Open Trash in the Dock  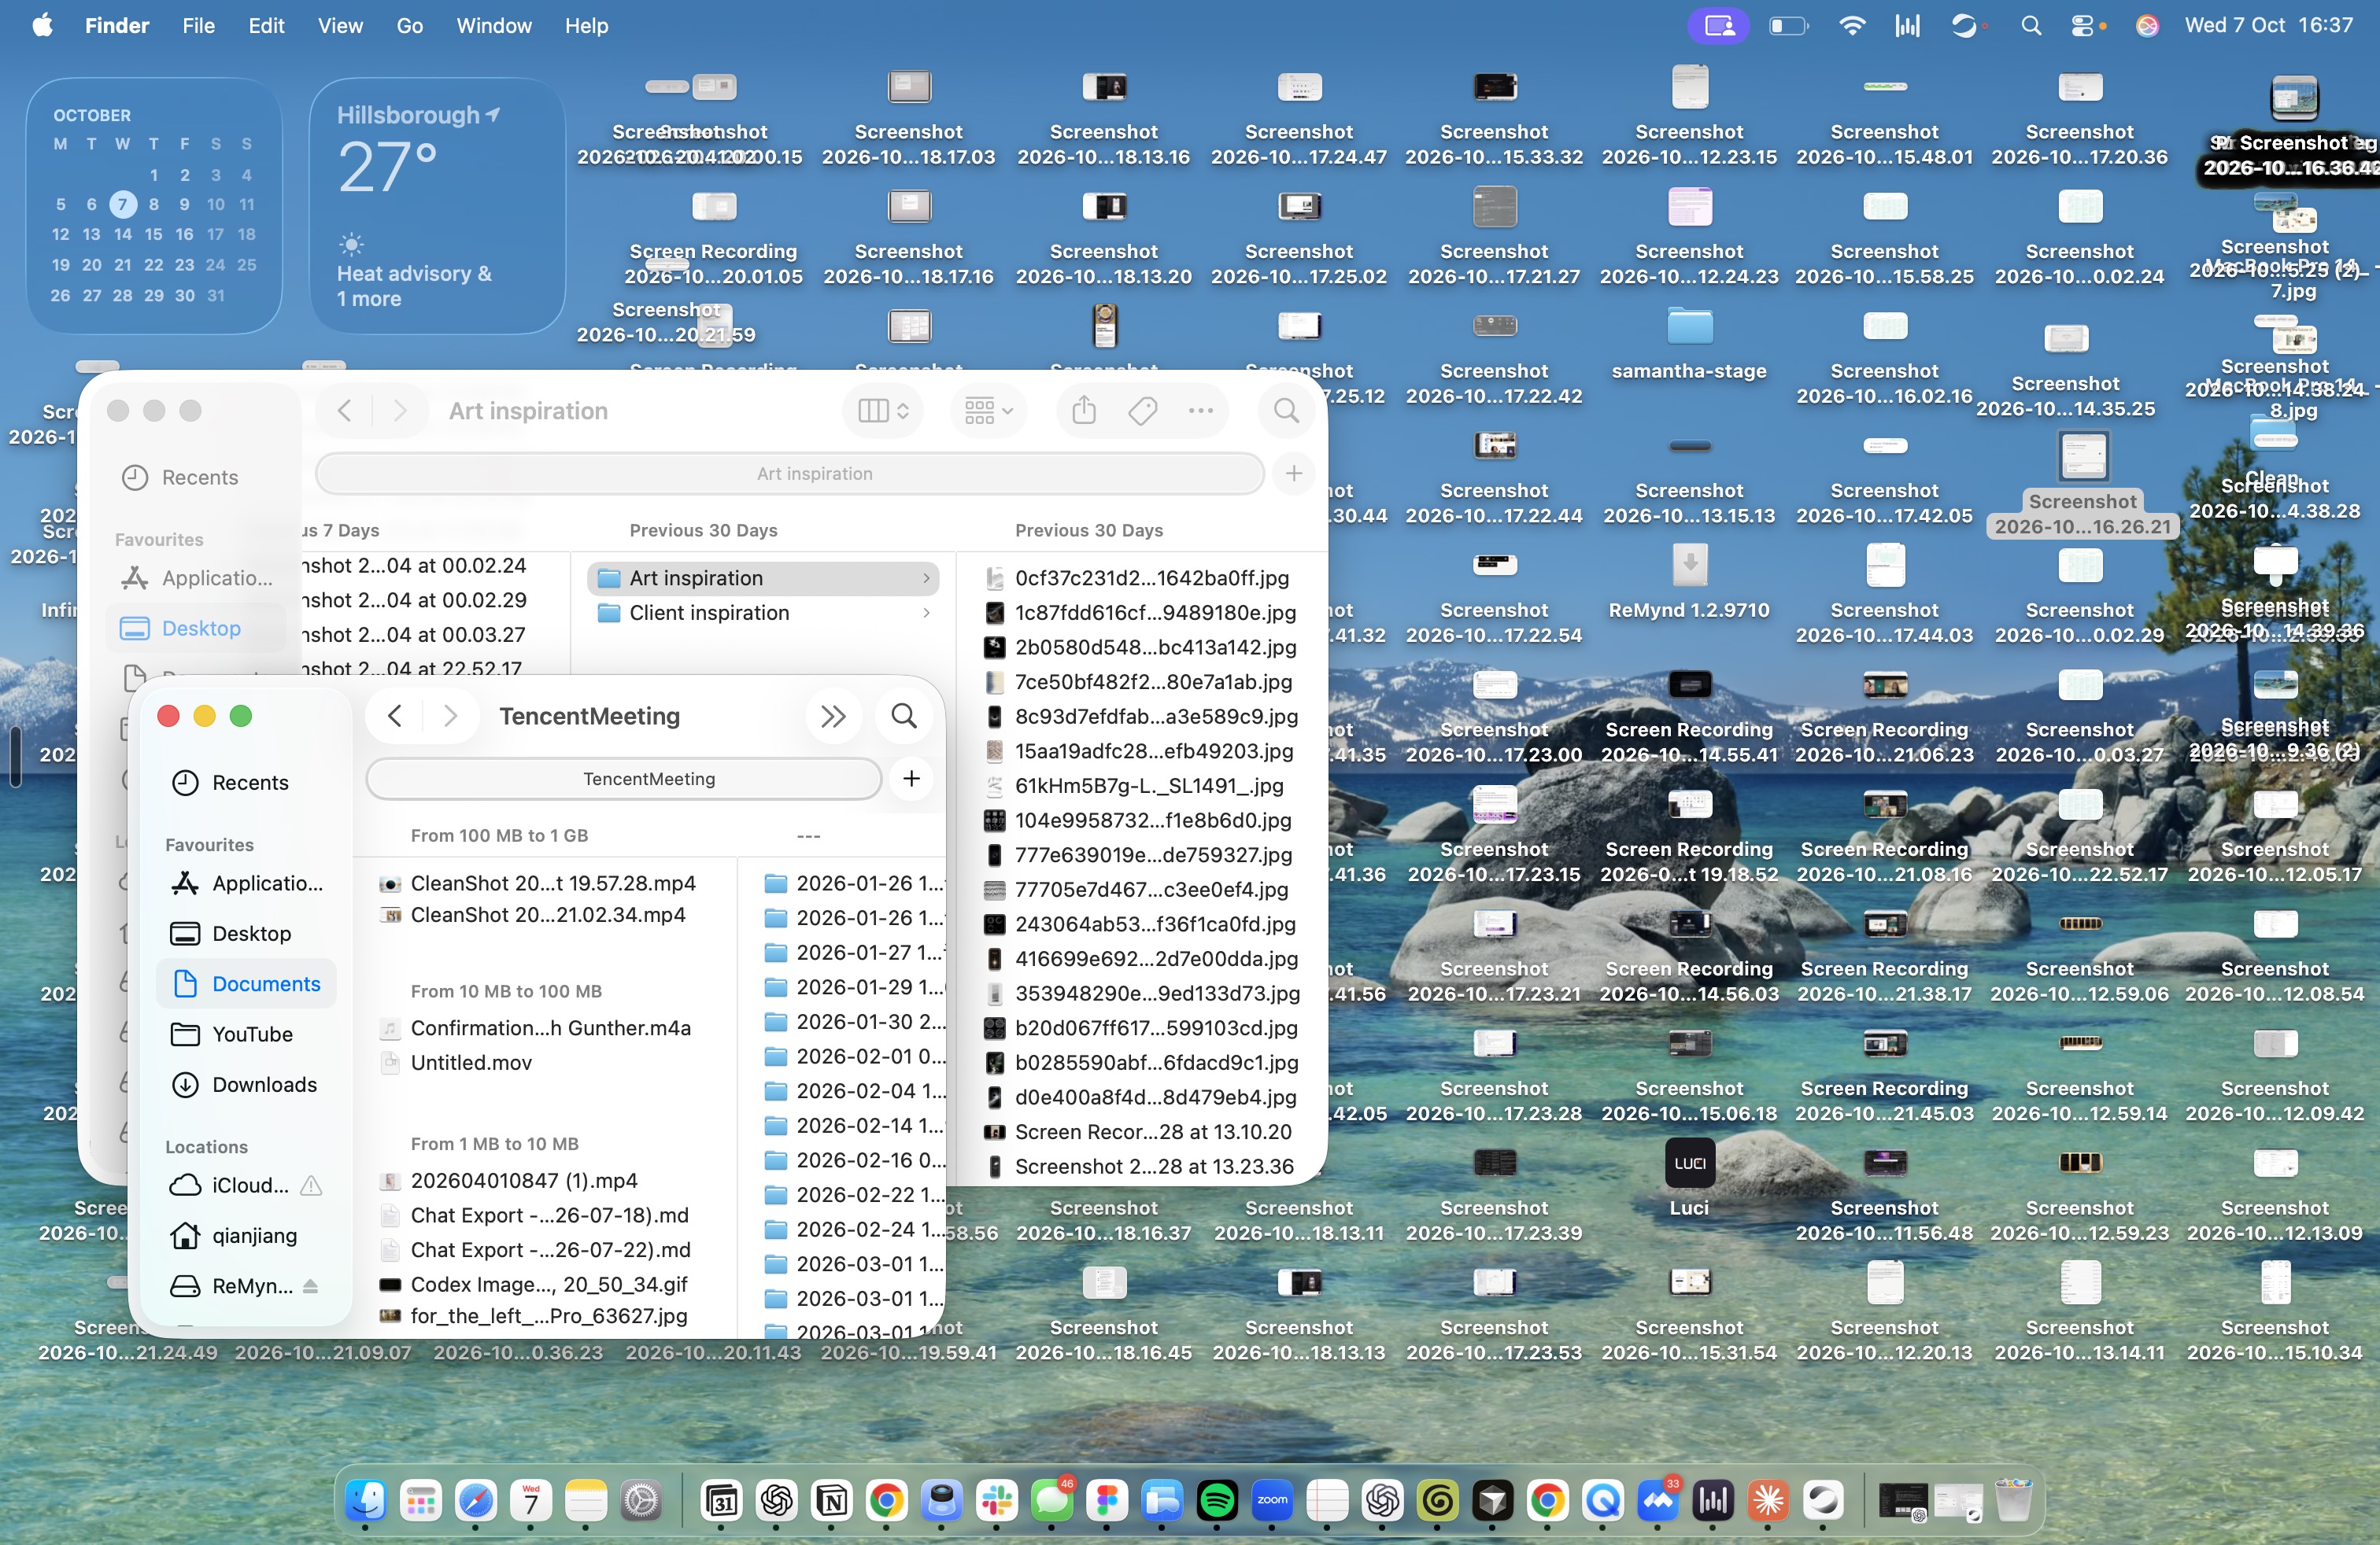[2013, 1500]
